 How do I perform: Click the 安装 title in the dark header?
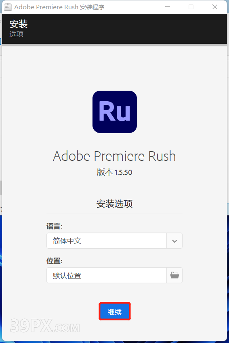pyautogui.click(x=19, y=24)
